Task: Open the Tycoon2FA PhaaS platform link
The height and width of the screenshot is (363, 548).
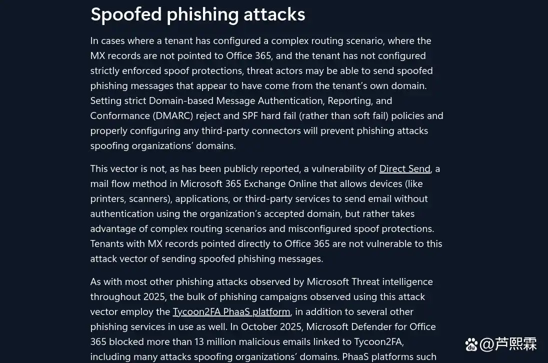Action: click(x=231, y=311)
